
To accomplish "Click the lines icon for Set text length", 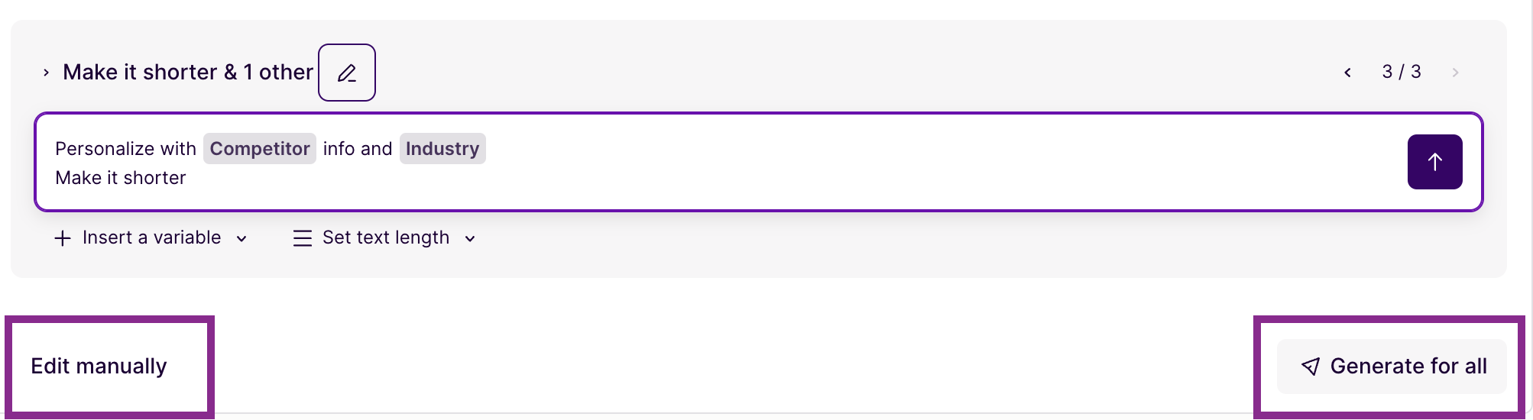I will [x=303, y=238].
